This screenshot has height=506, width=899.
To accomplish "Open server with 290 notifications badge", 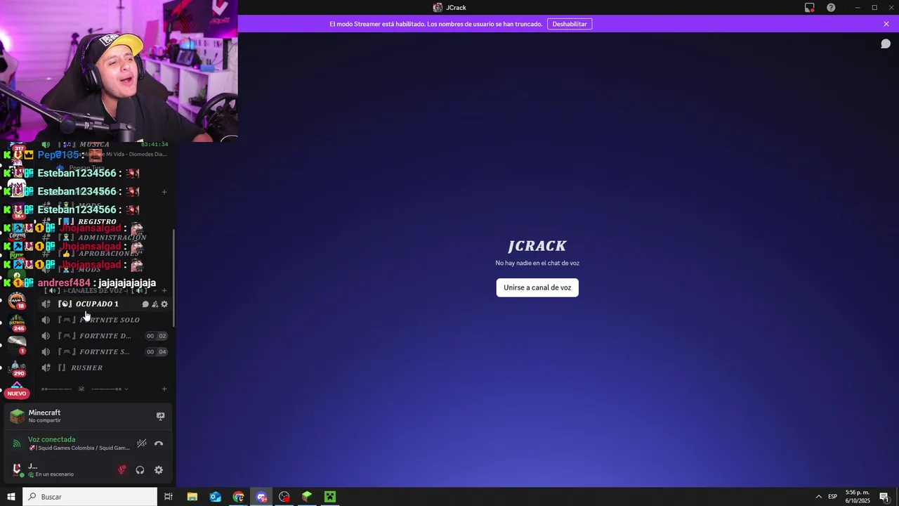I will pyautogui.click(x=17, y=368).
